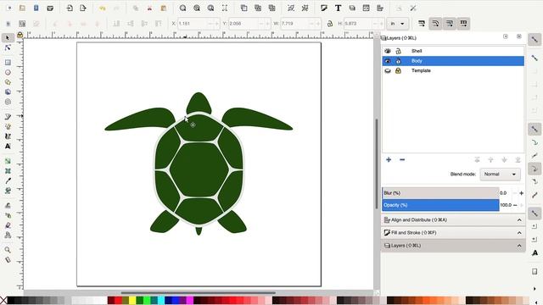
Task: Select the Star and polygon tool
Action: [x=8, y=82]
